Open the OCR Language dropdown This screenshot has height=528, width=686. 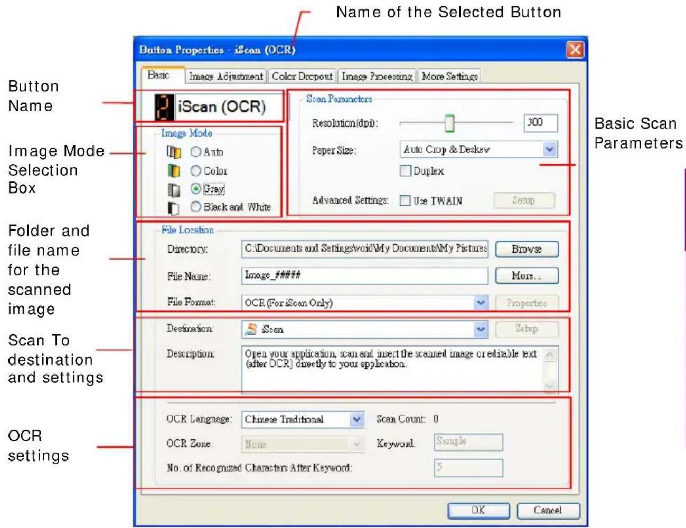(357, 419)
